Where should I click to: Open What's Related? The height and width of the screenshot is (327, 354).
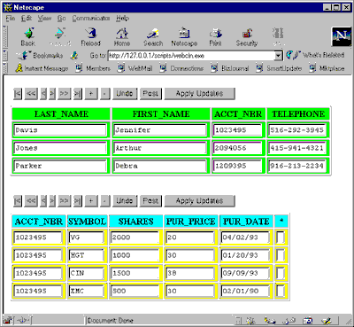315,55
